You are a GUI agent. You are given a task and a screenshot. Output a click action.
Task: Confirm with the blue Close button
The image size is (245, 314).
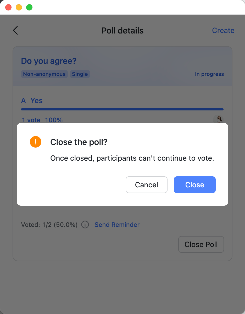(194, 185)
